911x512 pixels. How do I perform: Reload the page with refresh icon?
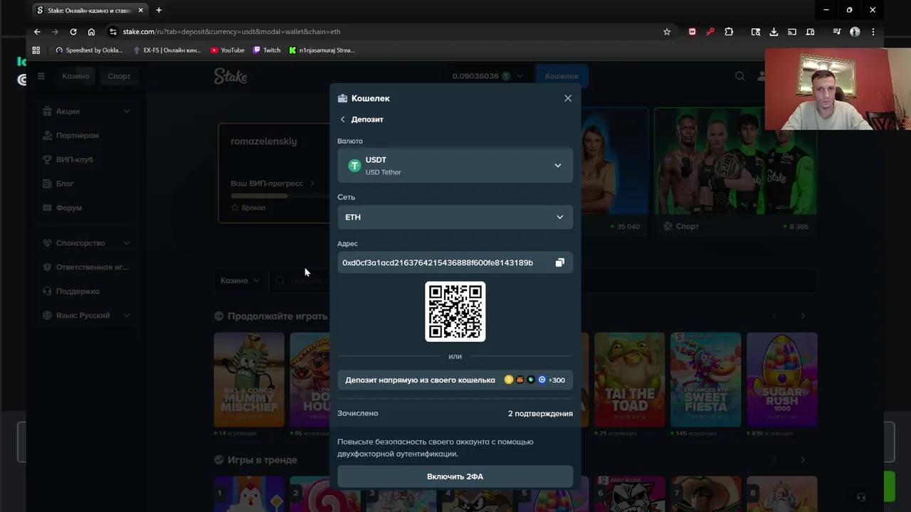click(x=73, y=32)
